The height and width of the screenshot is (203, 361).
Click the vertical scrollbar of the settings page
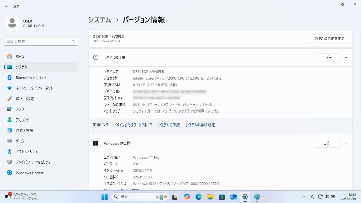tap(359, 74)
